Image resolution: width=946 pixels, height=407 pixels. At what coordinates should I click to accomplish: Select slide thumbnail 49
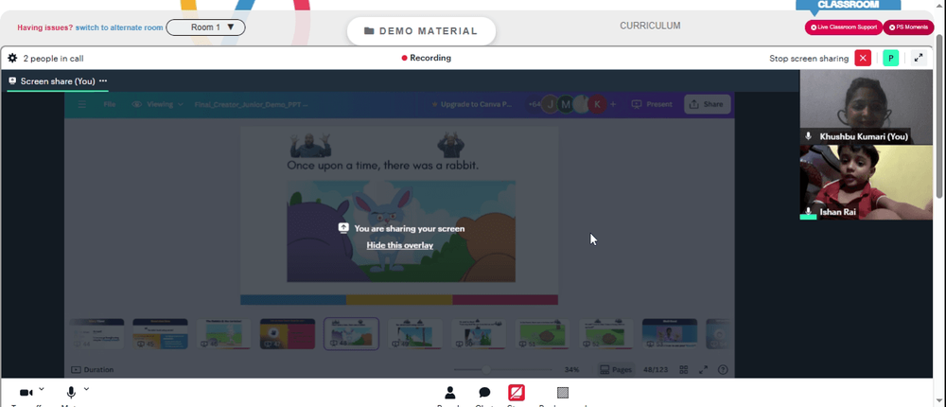pyautogui.click(x=415, y=333)
